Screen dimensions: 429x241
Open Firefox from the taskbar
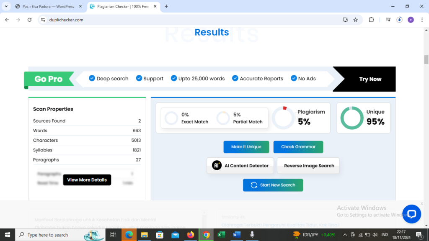[191, 235]
